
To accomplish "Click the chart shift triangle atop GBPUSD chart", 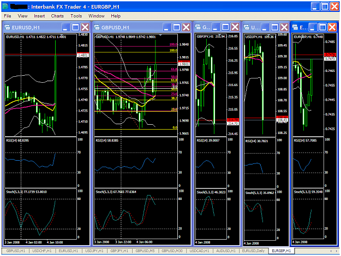I will tap(160, 35).
